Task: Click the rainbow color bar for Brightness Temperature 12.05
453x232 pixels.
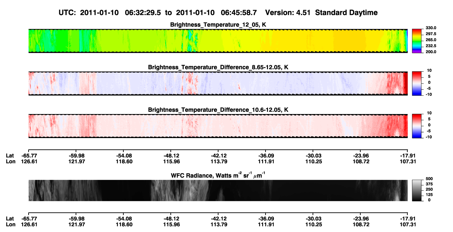Action: [x=417, y=41]
